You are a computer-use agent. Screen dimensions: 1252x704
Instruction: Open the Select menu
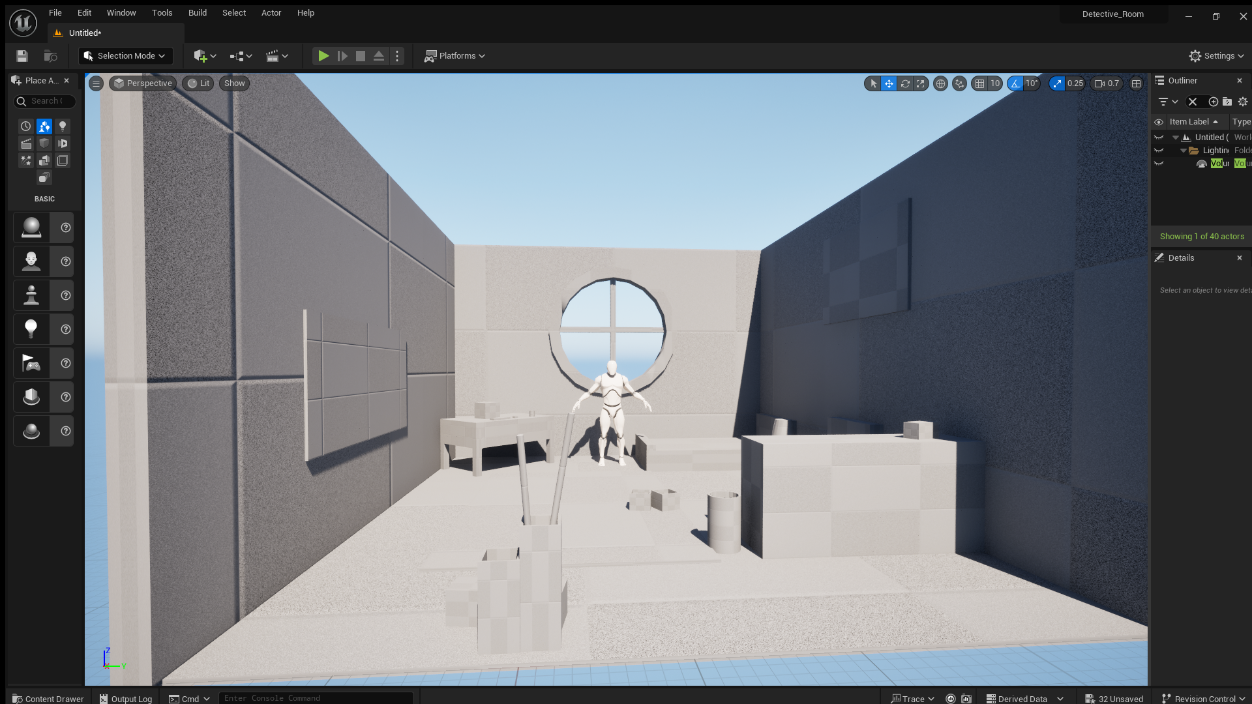pos(234,13)
